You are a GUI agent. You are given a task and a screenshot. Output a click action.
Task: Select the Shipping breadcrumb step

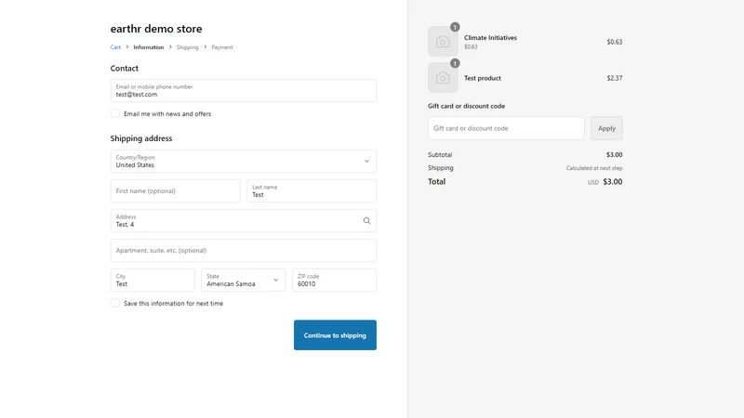click(188, 47)
